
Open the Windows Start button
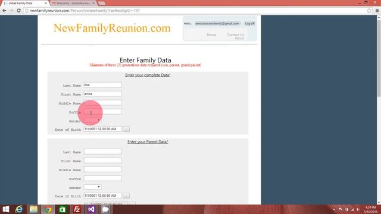pyautogui.click(x=5, y=209)
